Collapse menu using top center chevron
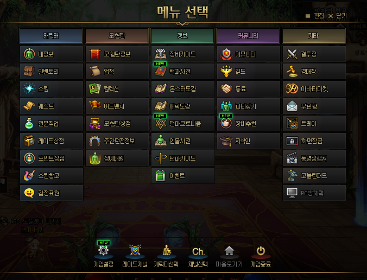Screen dimensions: 367x280 pos(182,24)
